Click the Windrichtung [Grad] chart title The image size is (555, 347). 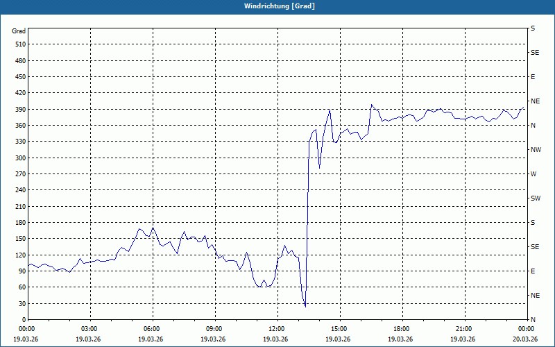[277, 6]
